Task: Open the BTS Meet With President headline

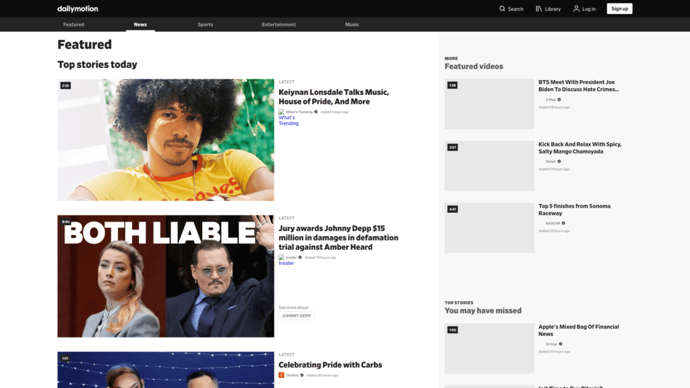Action: (x=579, y=86)
